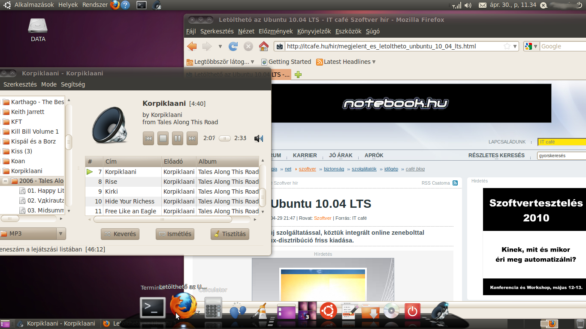Image resolution: width=586 pixels, height=329 pixels.
Task: Click APRÓK navigation link on page
Action: coord(374,156)
